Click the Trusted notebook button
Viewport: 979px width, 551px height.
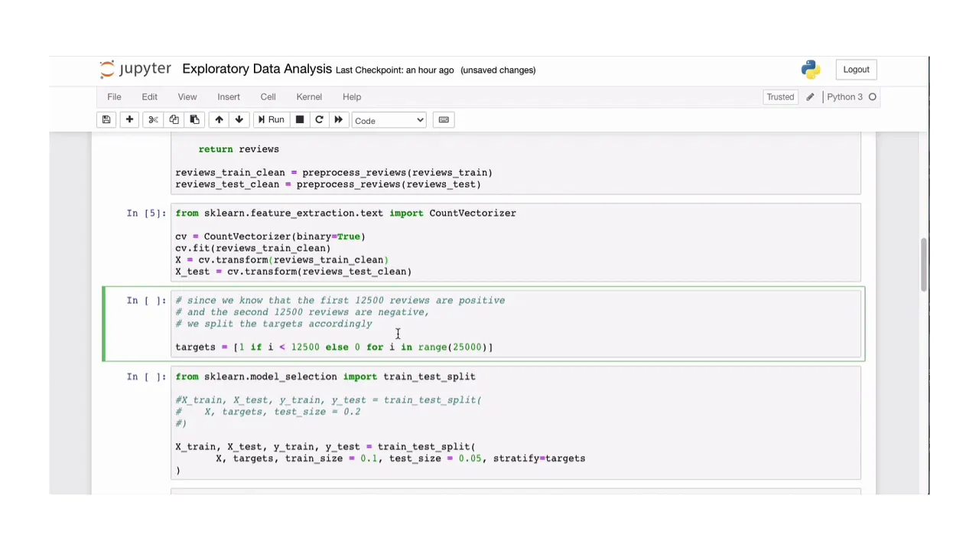780,97
